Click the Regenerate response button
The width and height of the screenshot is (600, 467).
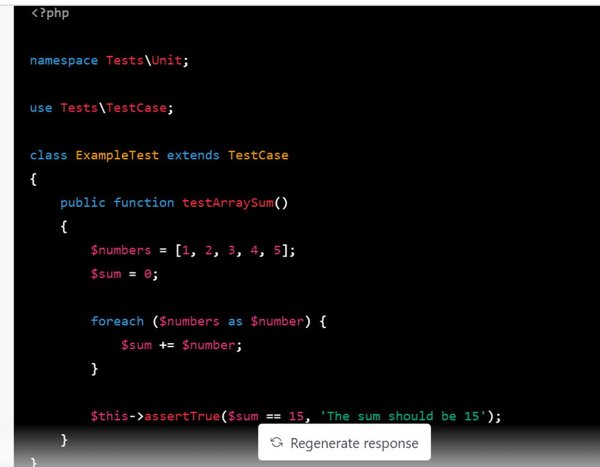click(x=344, y=443)
